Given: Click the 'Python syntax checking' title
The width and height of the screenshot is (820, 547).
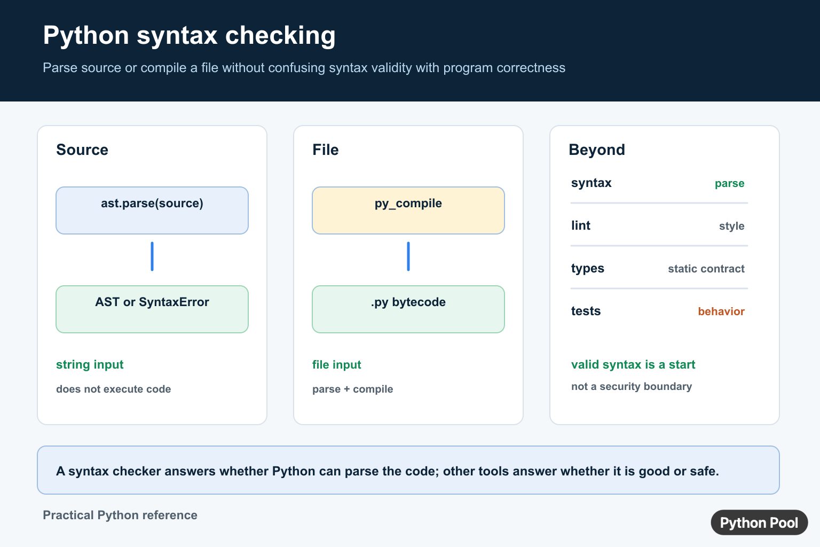Looking at the screenshot, I should click(189, 36).
